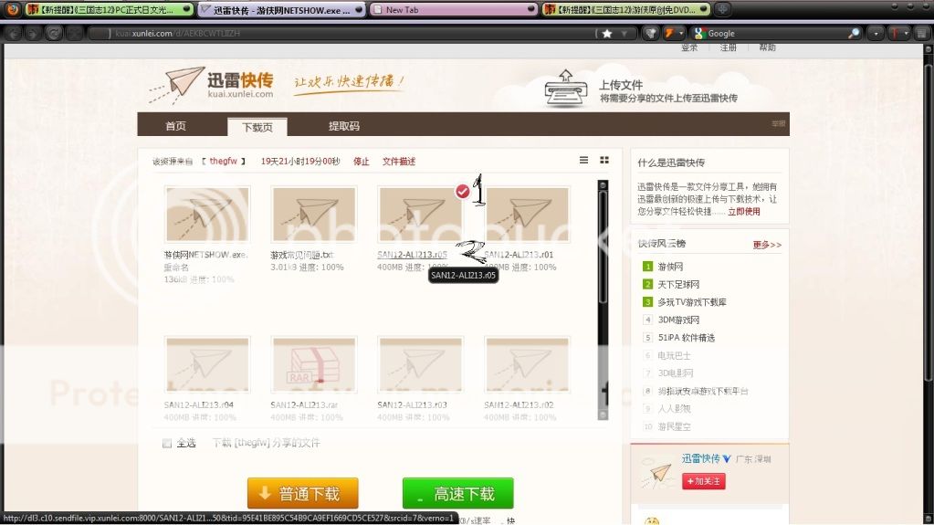This screenshot has width=934, height=525.
Task: Click the 立即使用 link
Action: [743, 212]
